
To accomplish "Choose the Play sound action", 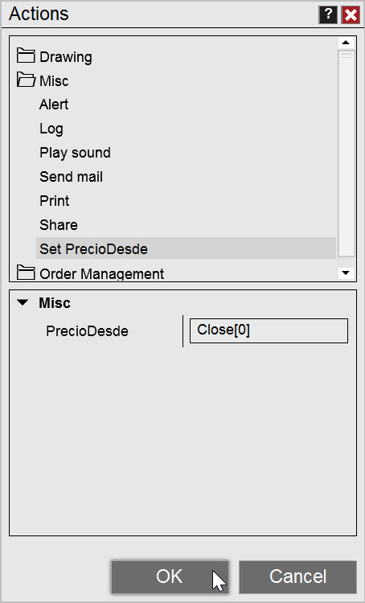I will pyautogui.click(x=75, y=153).
